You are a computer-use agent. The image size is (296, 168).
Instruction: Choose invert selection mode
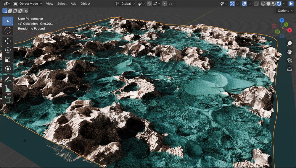coord(21,11)
